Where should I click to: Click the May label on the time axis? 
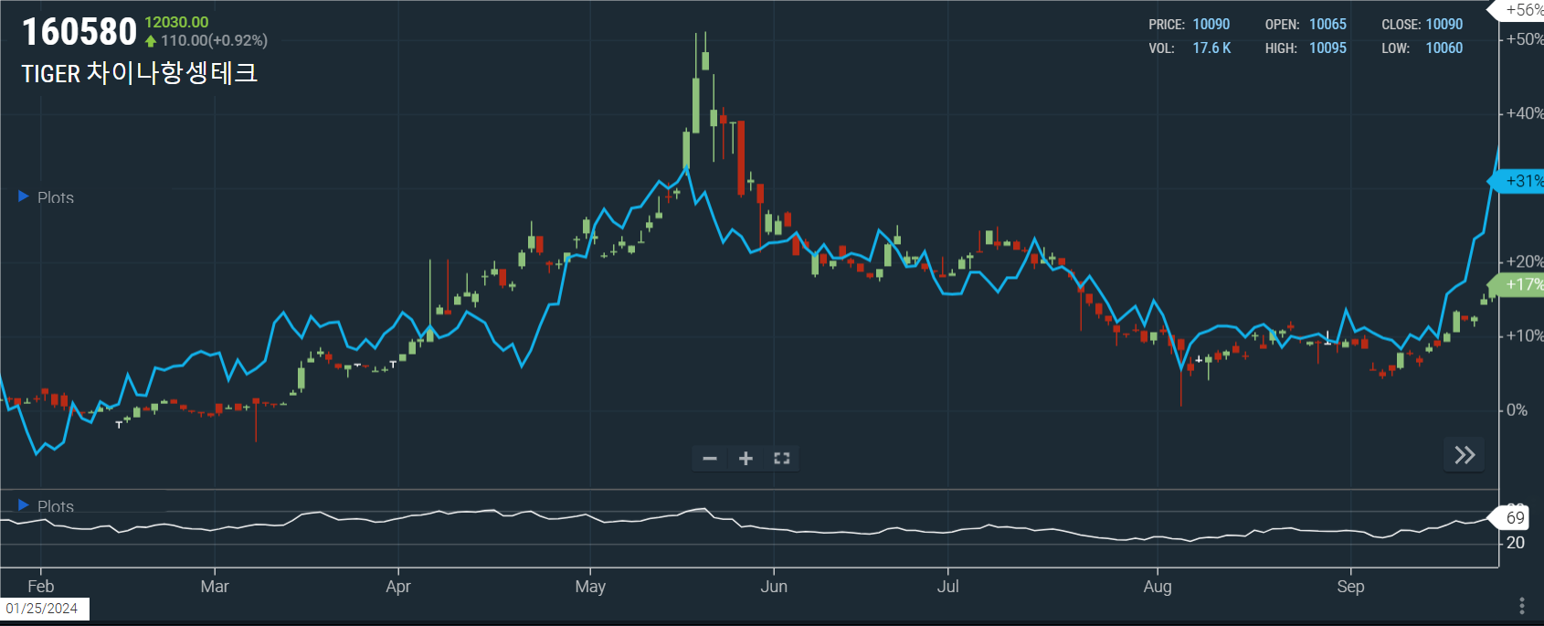coord(590,587)
